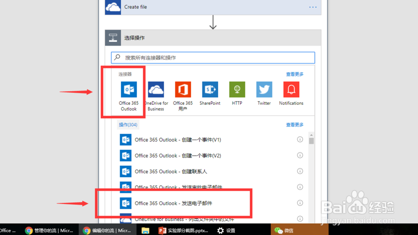The image size is (418, 235).
Task: Click the 选择操作 step header icon
Action: pyautogui.click(x=113, y=38)
